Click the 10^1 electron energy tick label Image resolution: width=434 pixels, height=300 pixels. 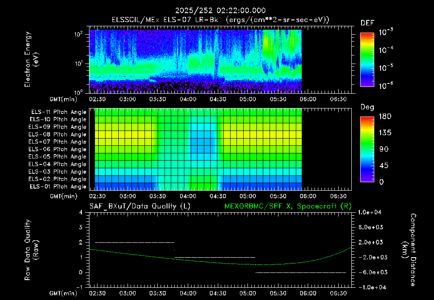(x=78, y=64)
